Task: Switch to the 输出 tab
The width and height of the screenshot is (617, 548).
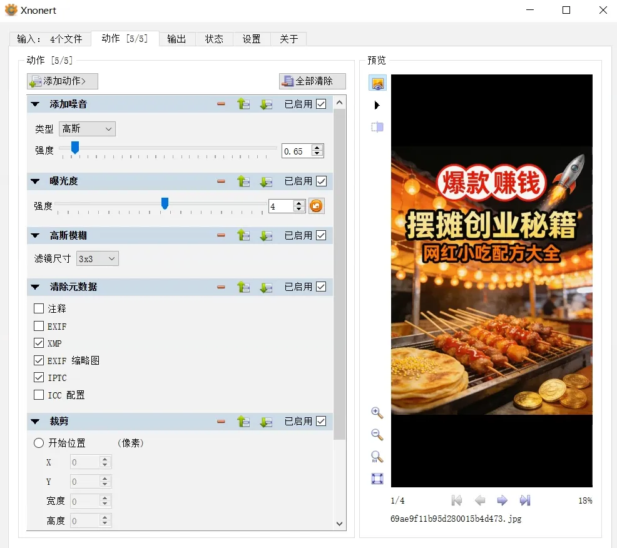Action: tap(176, 39)
